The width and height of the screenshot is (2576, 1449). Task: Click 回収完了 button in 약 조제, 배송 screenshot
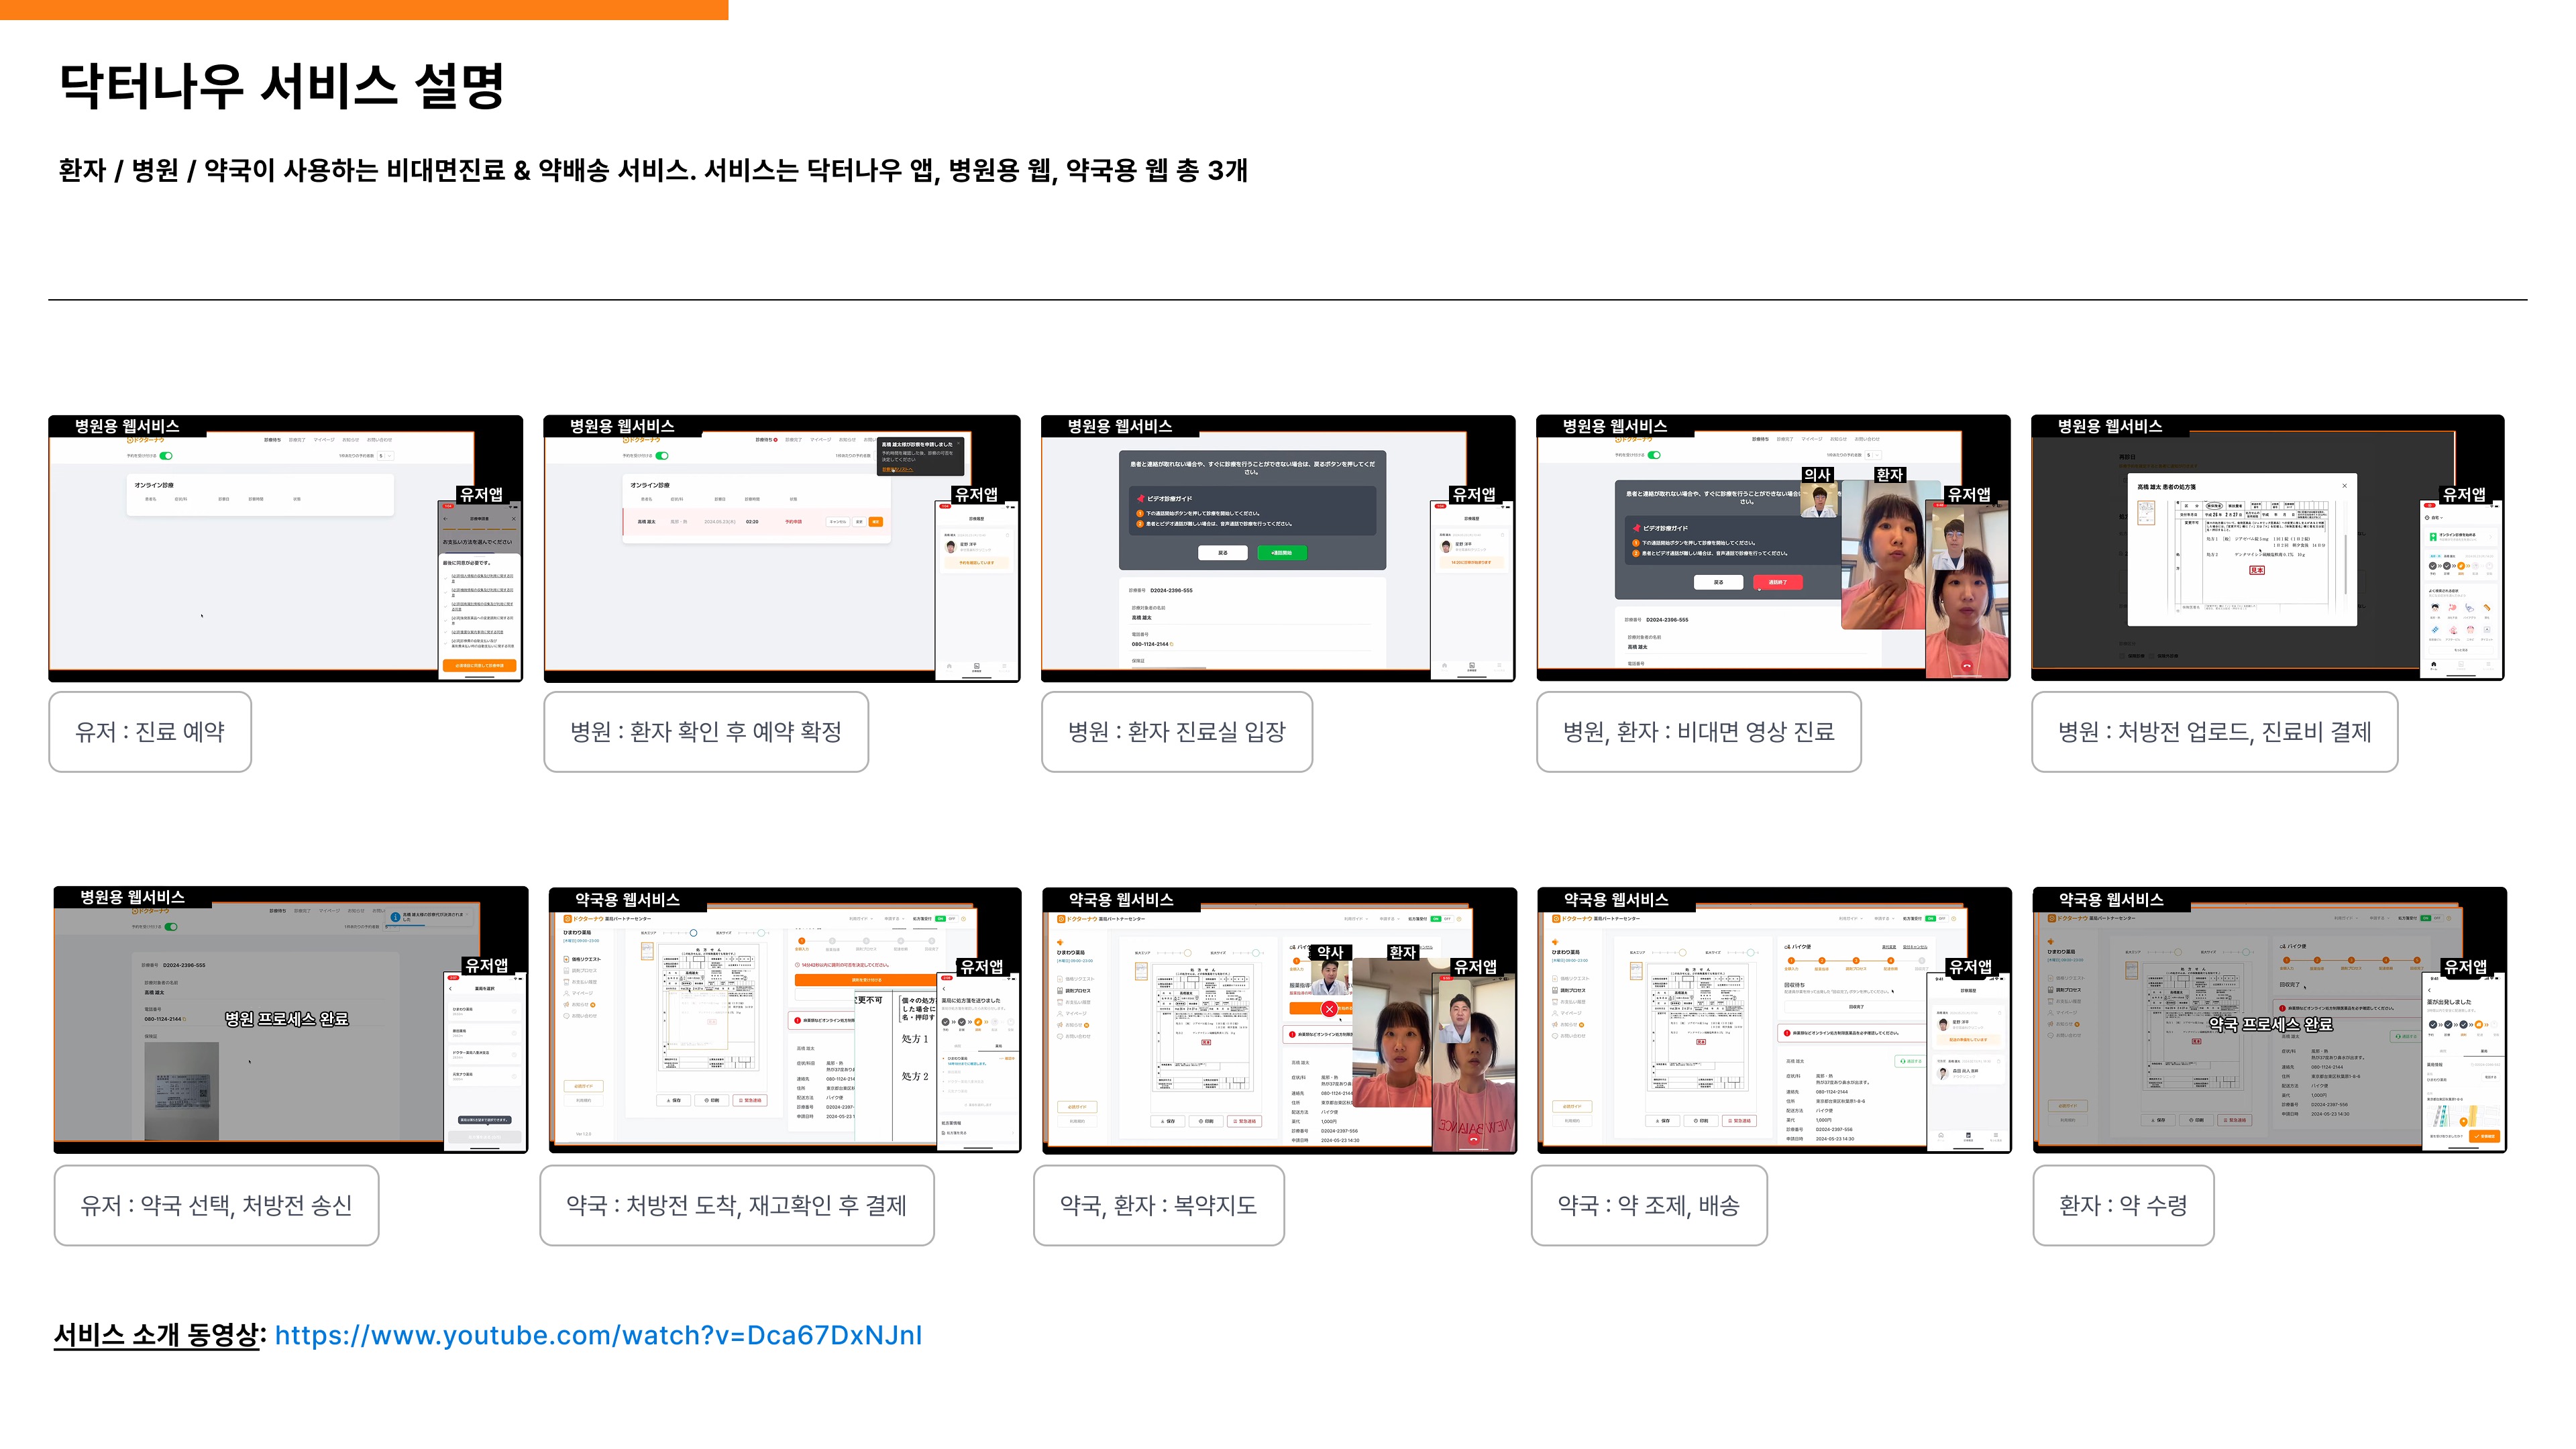click(1857, 1007)
